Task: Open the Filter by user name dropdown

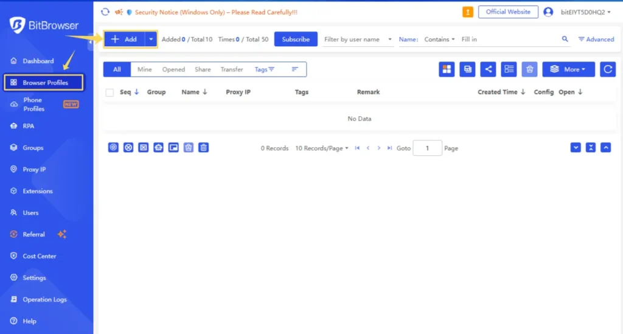Action: [x=358, y=40]
